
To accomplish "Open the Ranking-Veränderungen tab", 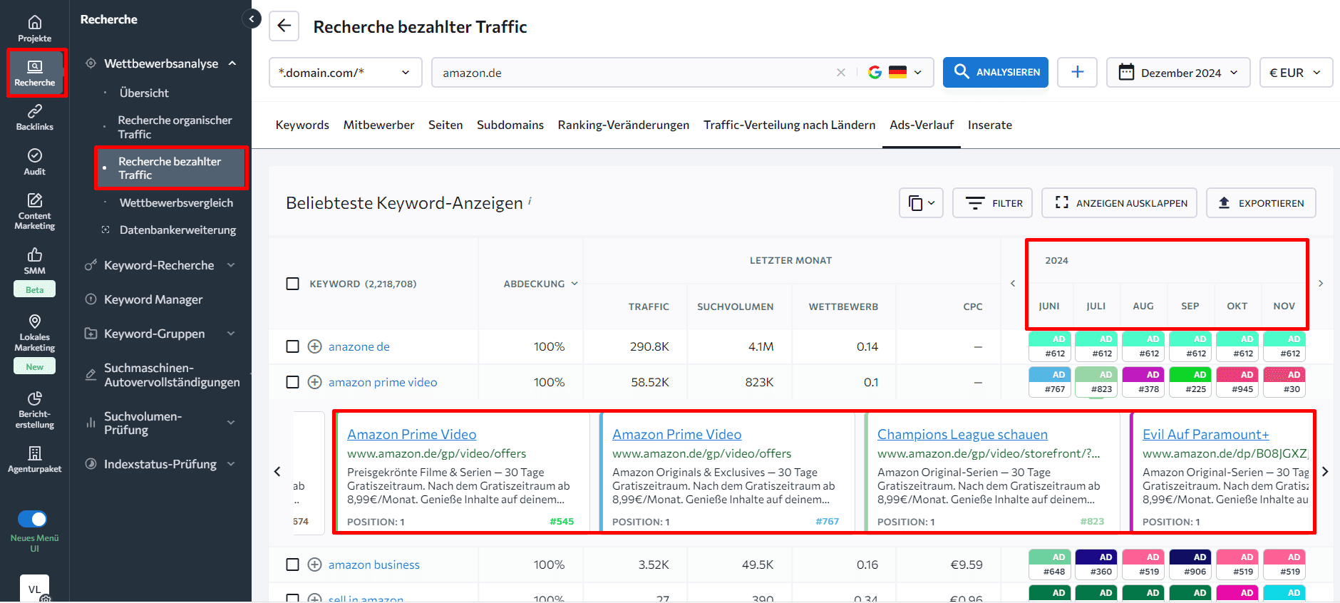I will tap(624, 125).
